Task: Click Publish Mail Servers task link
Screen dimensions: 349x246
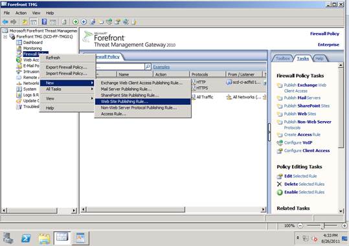Action: [302, 98]
